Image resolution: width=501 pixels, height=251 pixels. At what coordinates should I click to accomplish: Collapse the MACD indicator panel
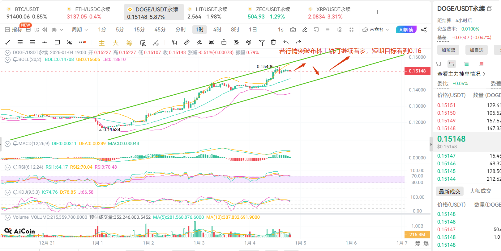tap(8, 144)
